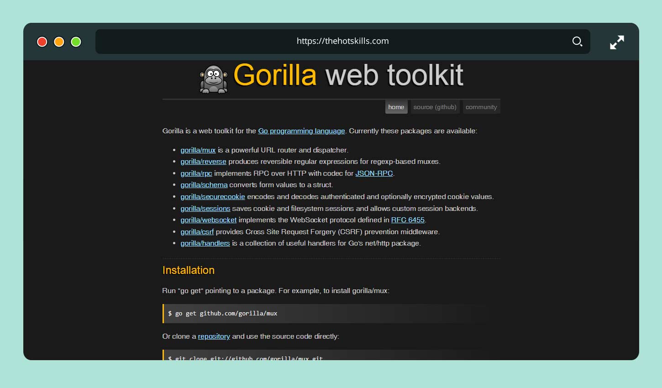This screenshot has width=662, height=388.
Task: Open the gorilla/reverse package link
Action: click(x=203, y=162)
